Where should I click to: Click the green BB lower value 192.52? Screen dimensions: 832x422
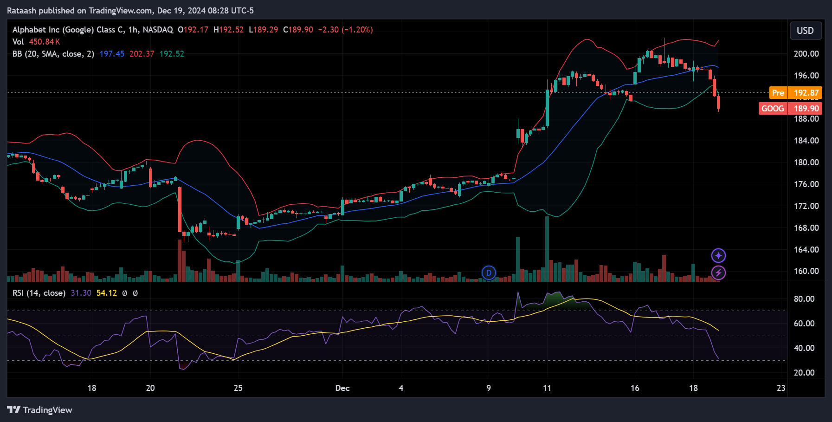tap(172, 54)
